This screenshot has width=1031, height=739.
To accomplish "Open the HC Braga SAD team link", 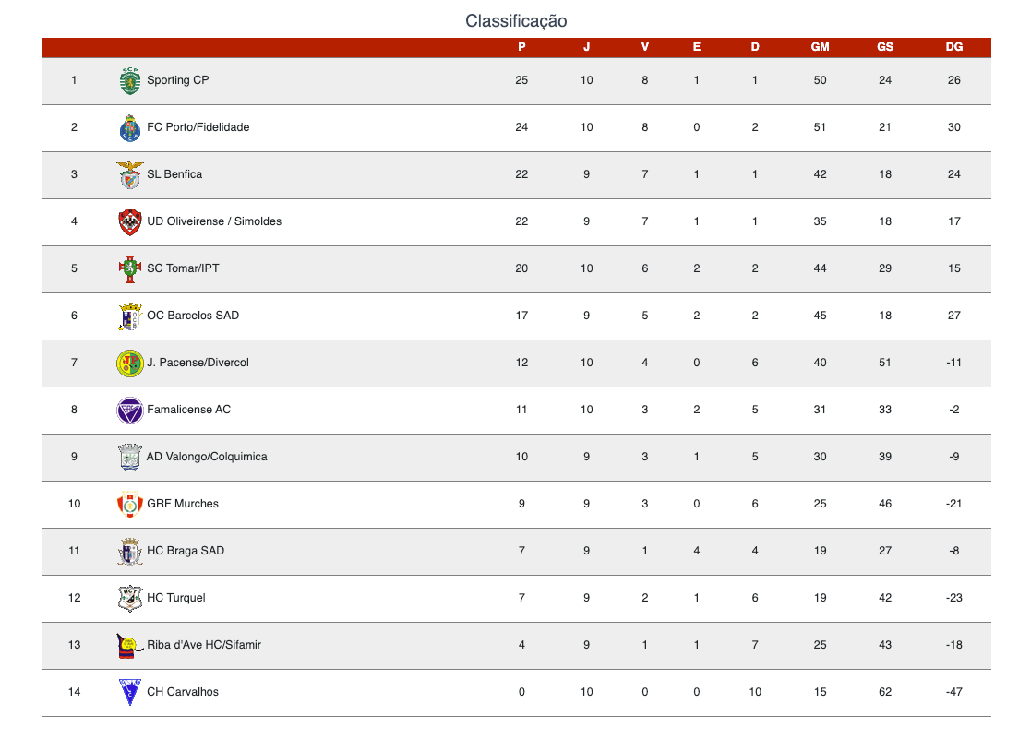I will tap(186, 551).
